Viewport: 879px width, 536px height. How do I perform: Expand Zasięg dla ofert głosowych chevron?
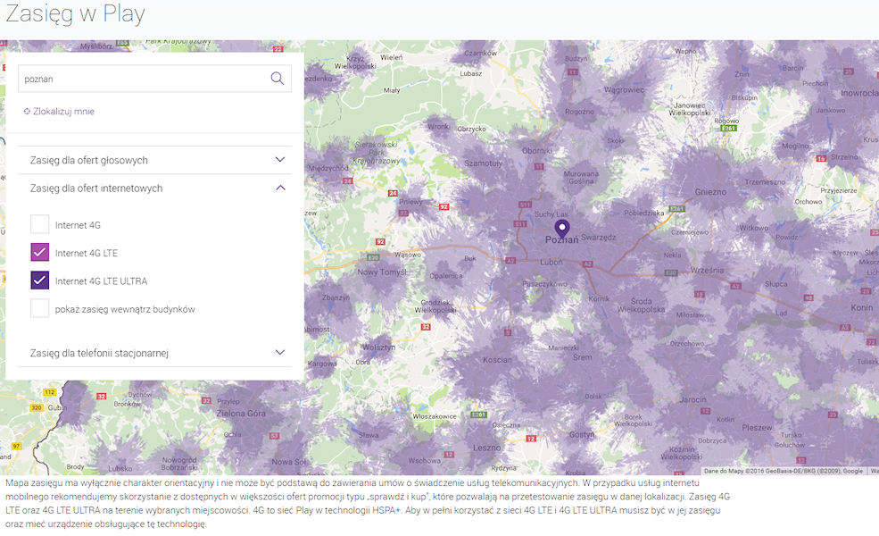point(280,159)
